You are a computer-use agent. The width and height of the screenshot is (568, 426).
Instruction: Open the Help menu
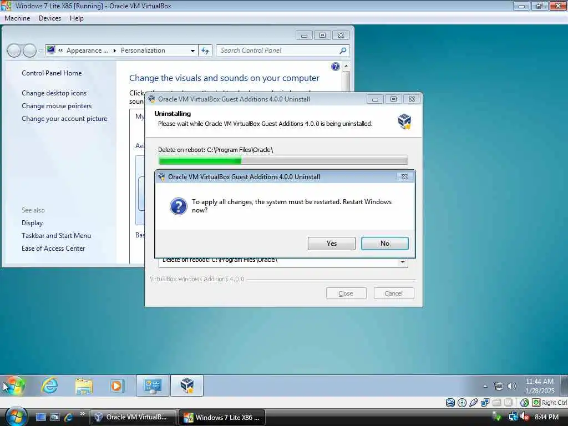(x=77, y=18)
